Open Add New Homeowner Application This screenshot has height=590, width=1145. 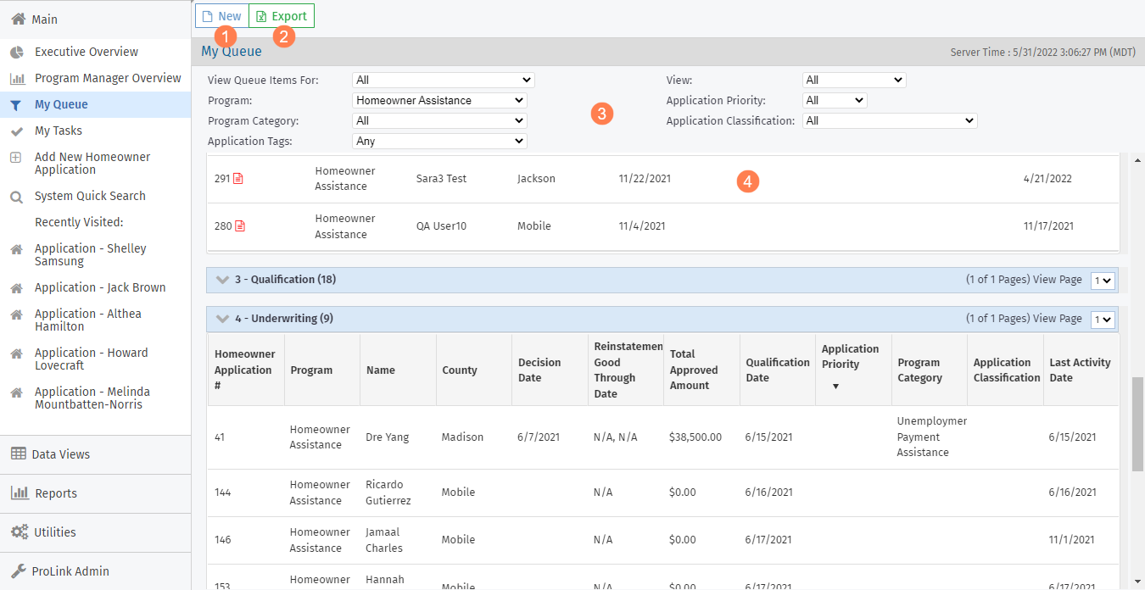tap(92, 163)
